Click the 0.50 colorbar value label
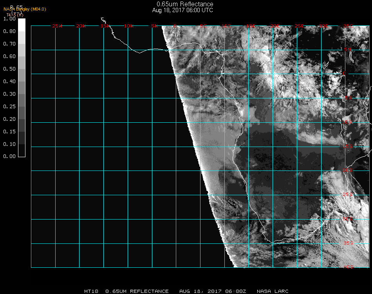 [9, 69]
